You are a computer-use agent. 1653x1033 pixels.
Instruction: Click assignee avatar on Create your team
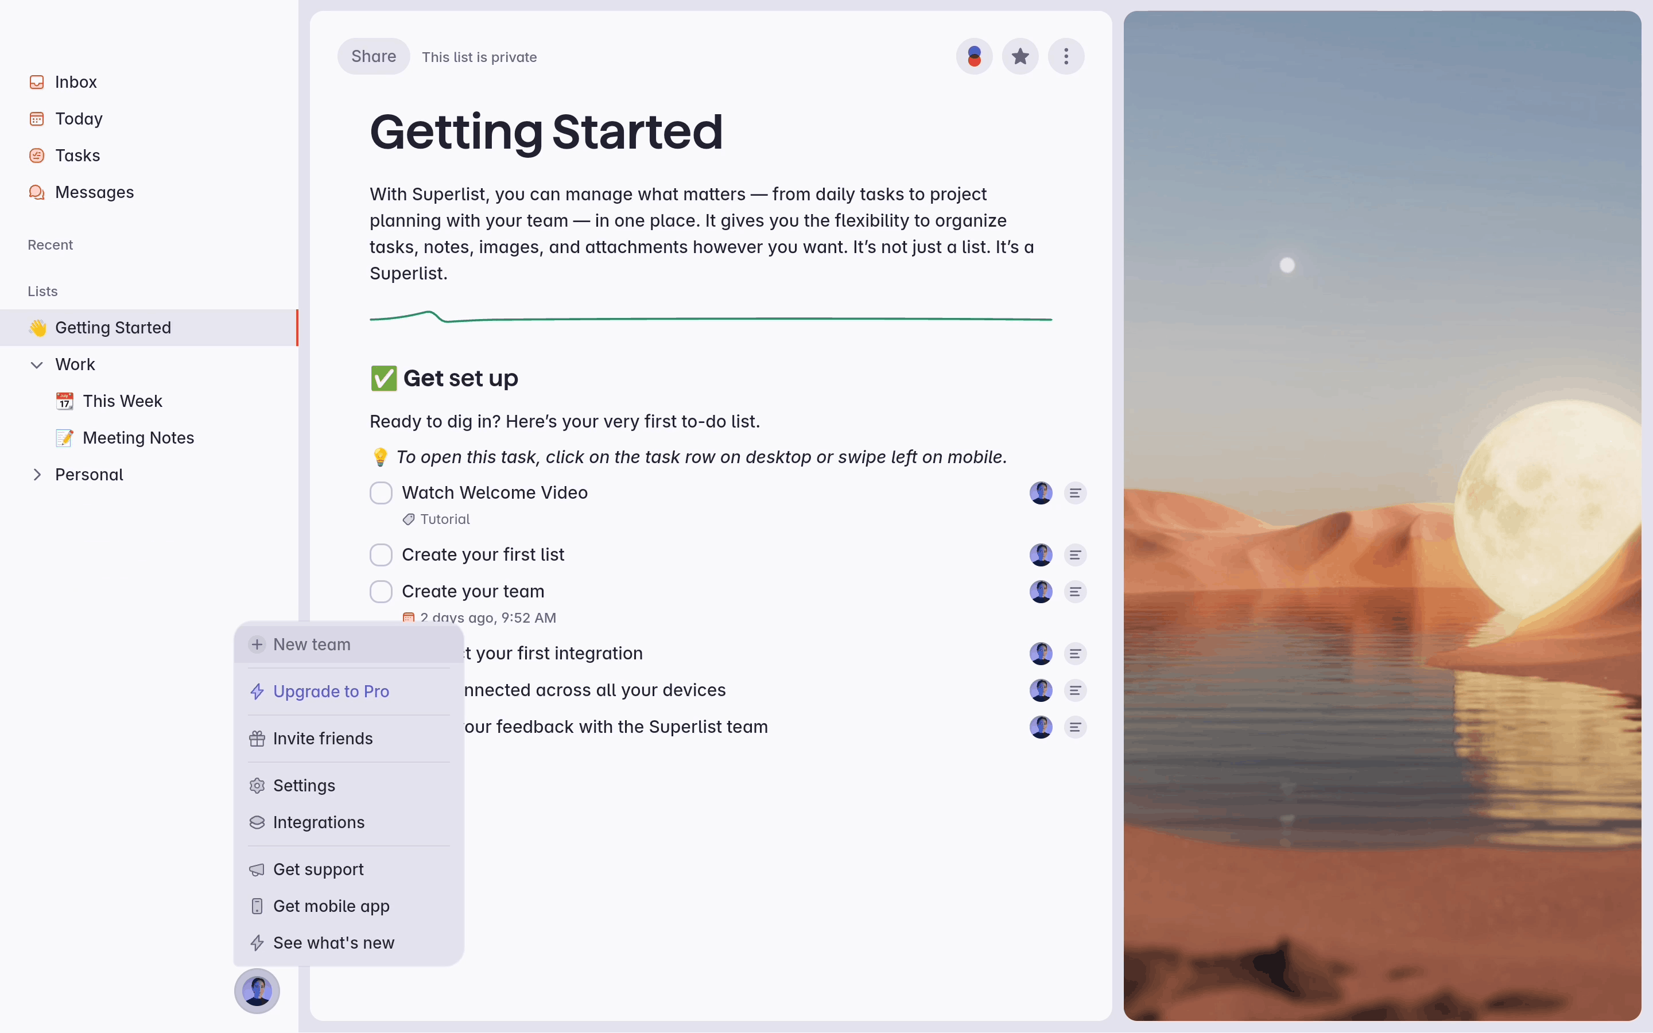[x=1040, y=592]
